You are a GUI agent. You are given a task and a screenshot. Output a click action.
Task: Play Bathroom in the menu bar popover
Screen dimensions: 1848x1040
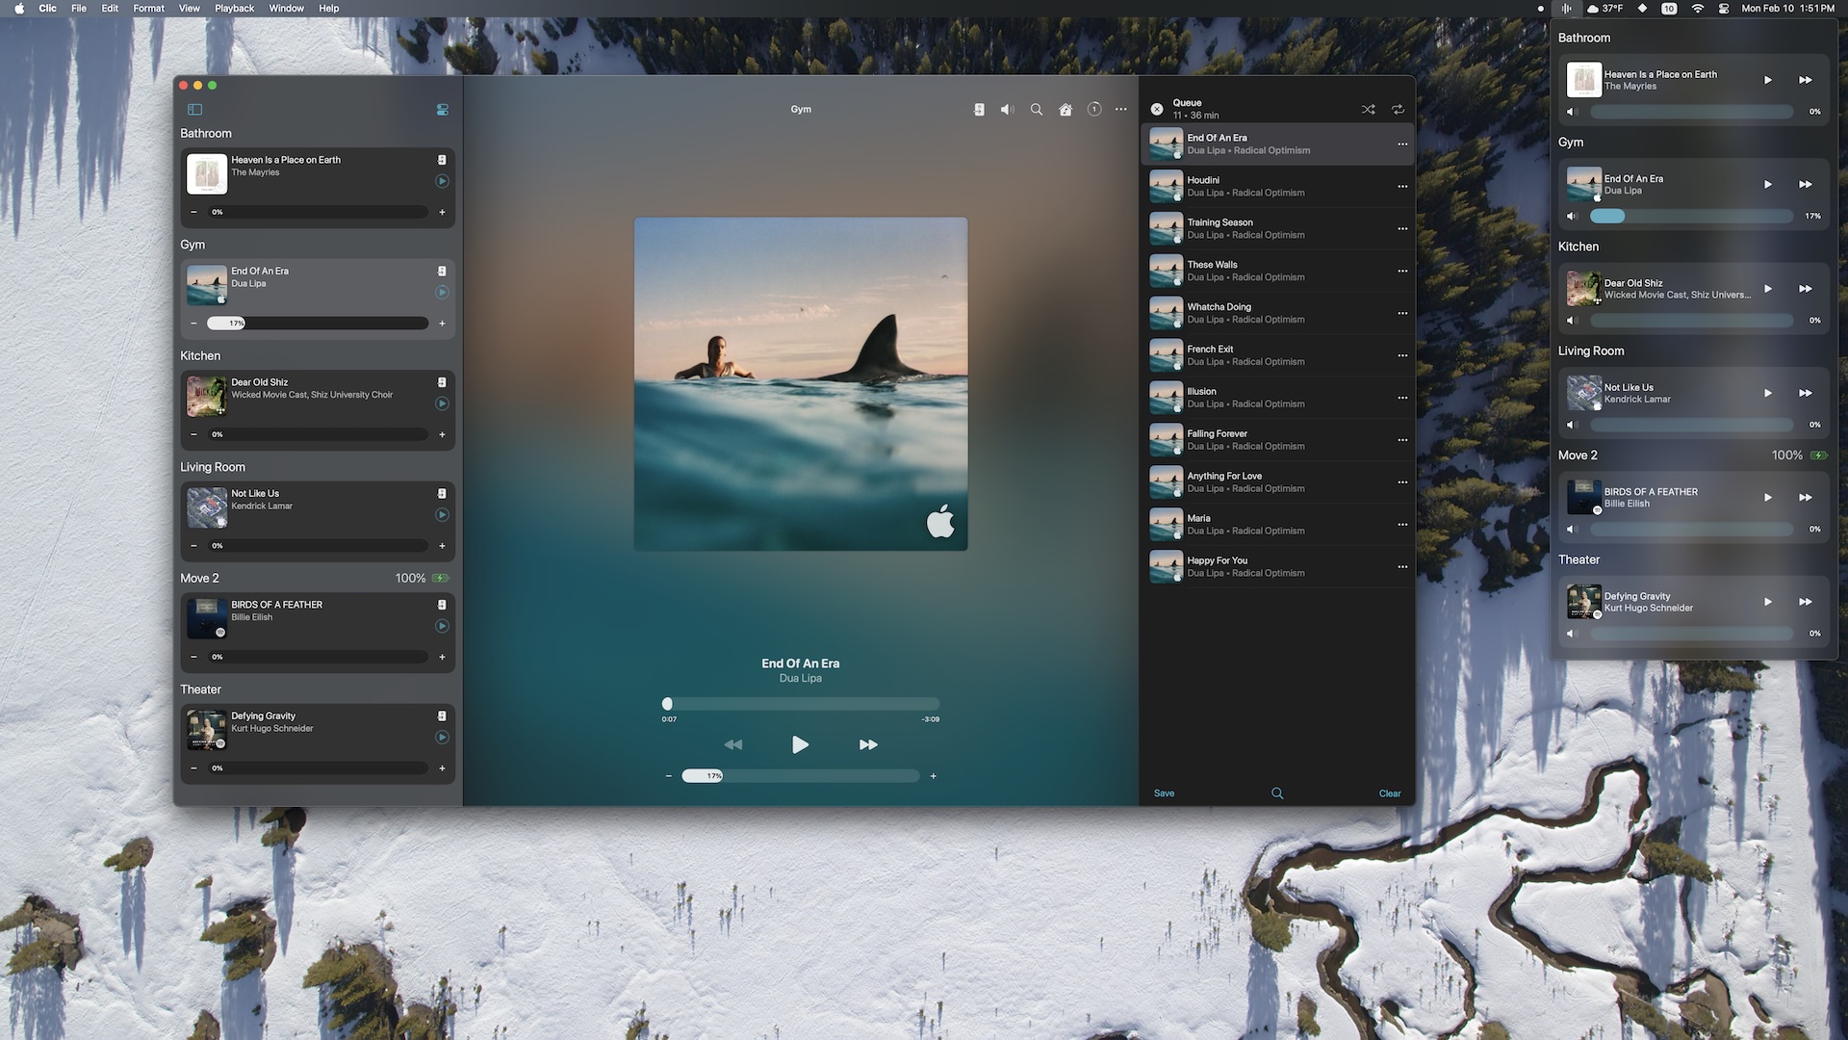[x=1768, y=80]
